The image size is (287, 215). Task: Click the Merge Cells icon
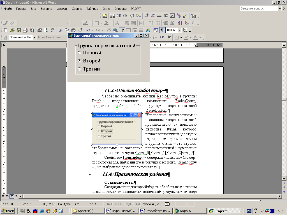click(127, 23)
